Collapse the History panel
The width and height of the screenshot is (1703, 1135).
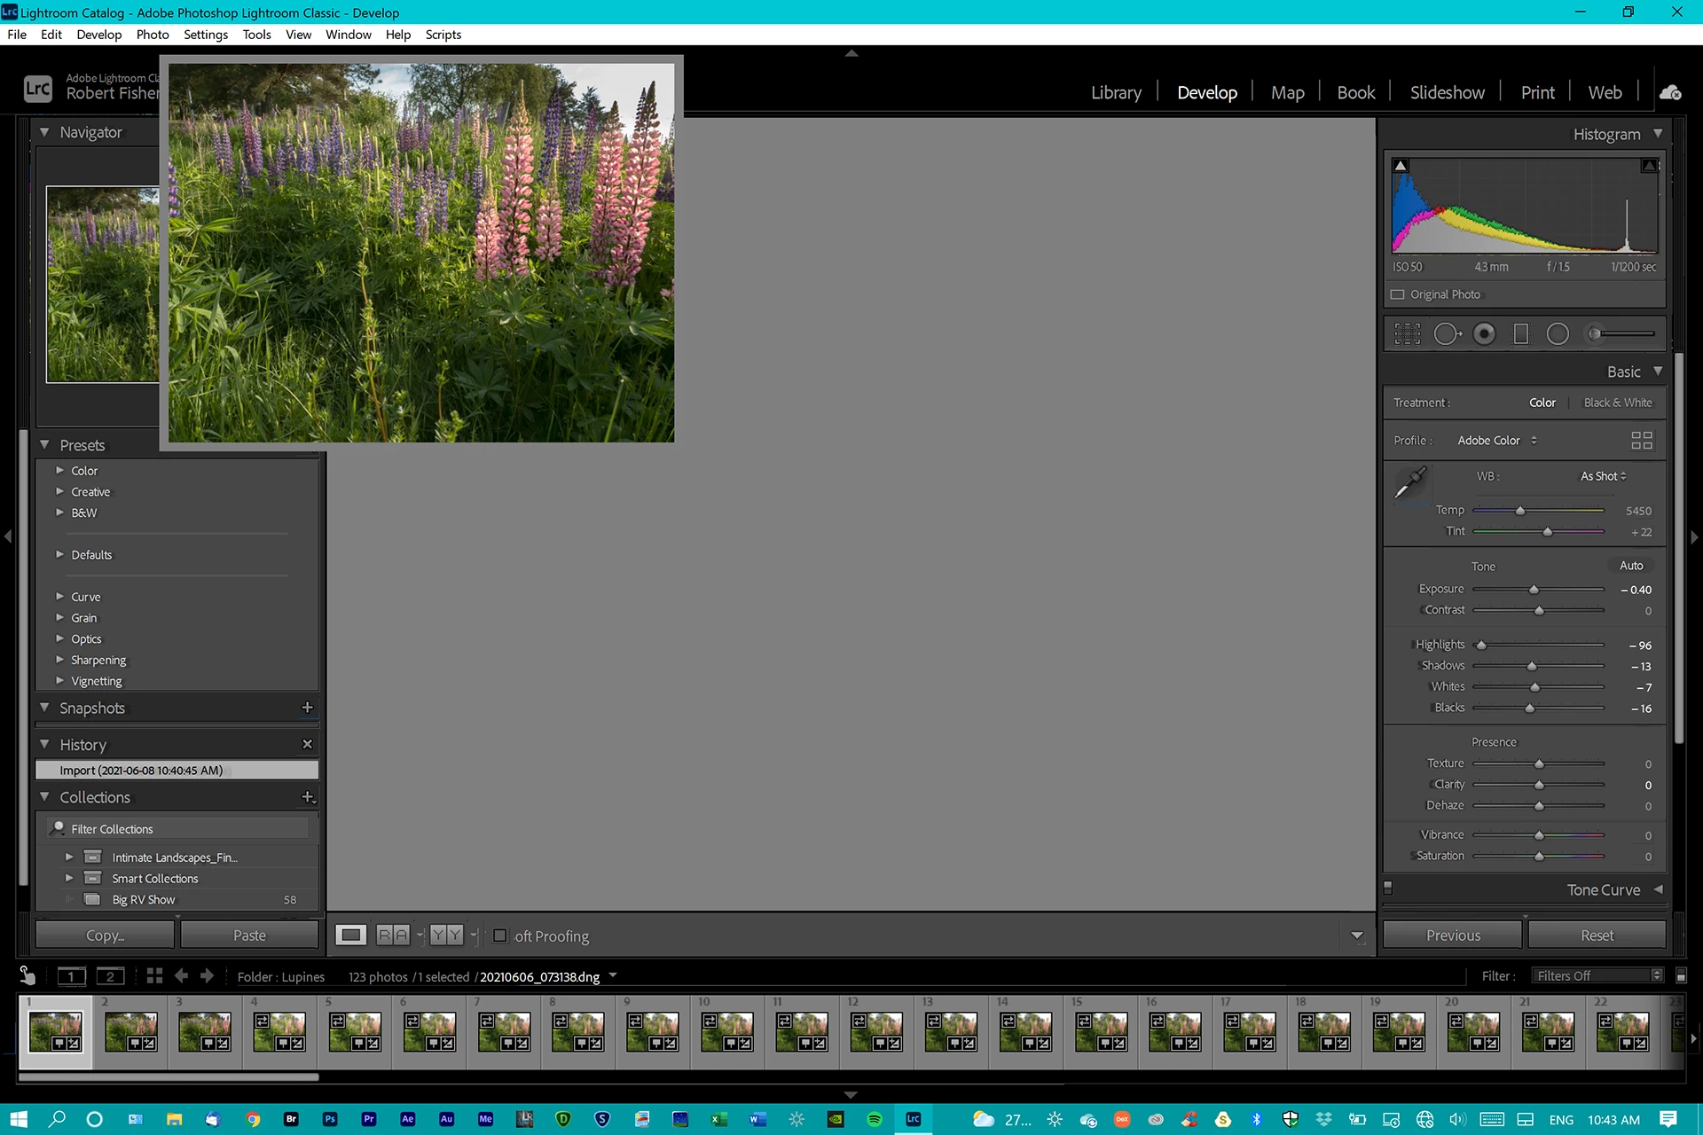click(x=44, y=745)
